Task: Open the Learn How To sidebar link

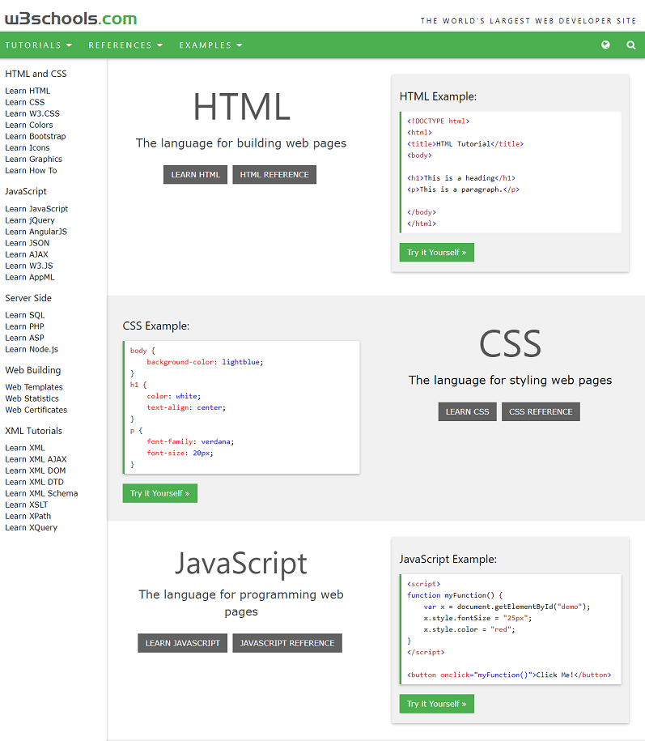Action: 31,170
